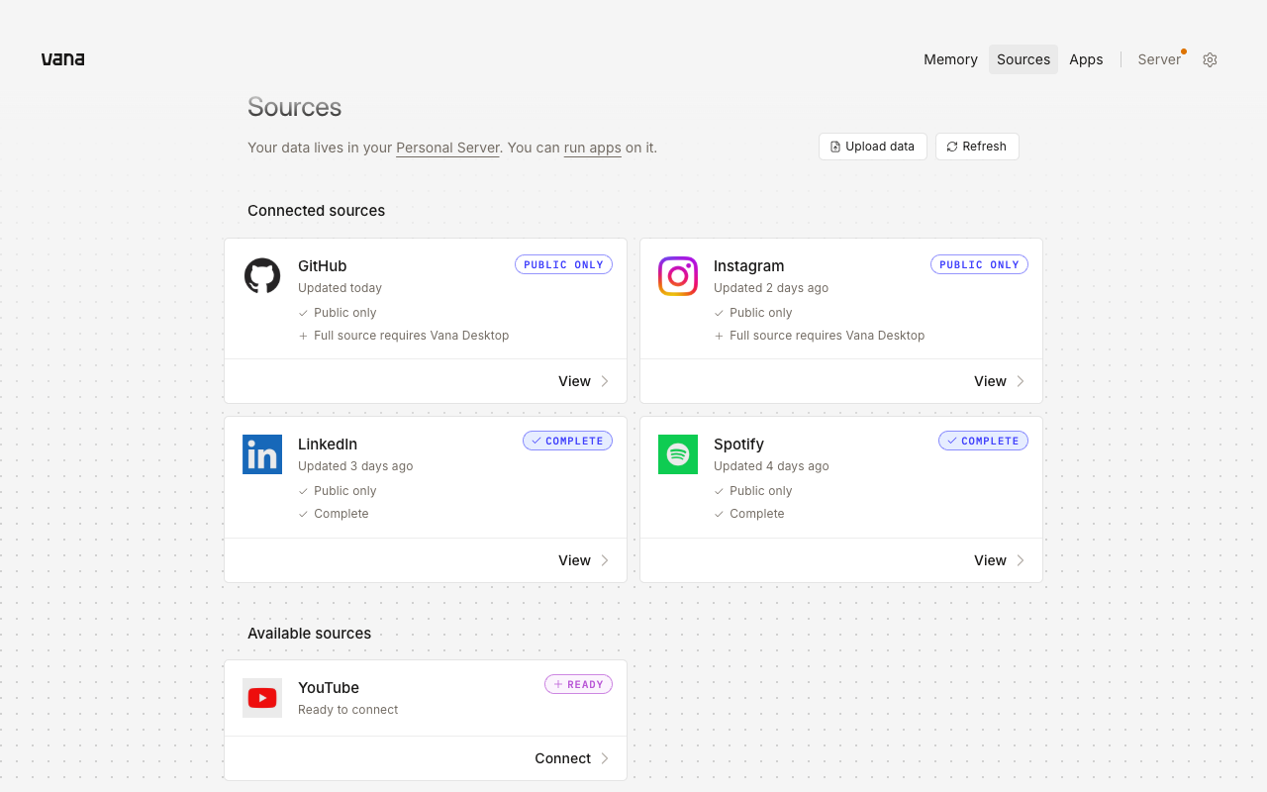1267x792 pixels.
Task: Click the Spotify logo icon
Action: pyautogui.click(x=678, y=454)
